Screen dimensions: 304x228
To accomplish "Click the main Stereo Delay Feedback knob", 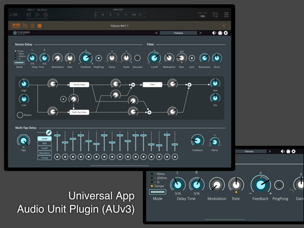I will click(86, 58).
